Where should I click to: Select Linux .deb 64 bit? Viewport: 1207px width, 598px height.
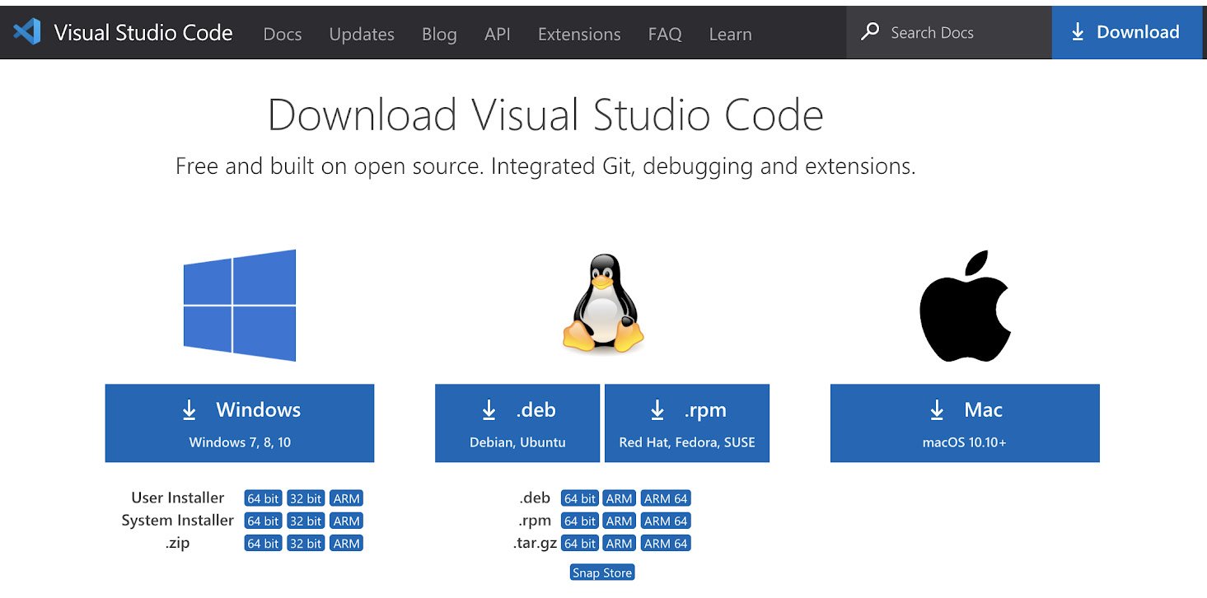coord(580,498)
